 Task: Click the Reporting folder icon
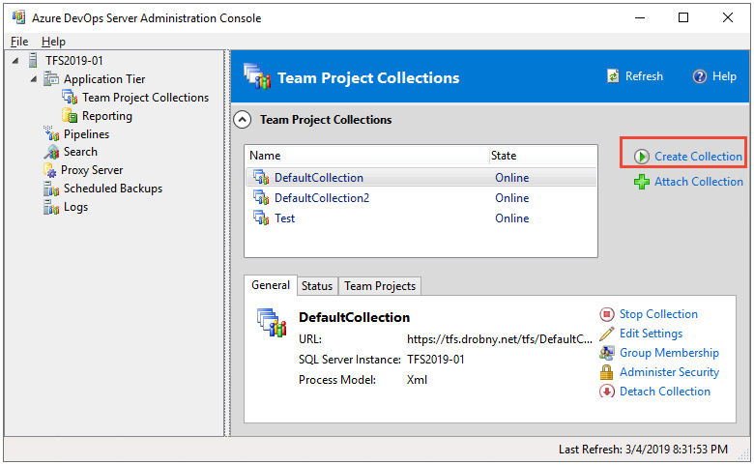(x=70, y=115)
